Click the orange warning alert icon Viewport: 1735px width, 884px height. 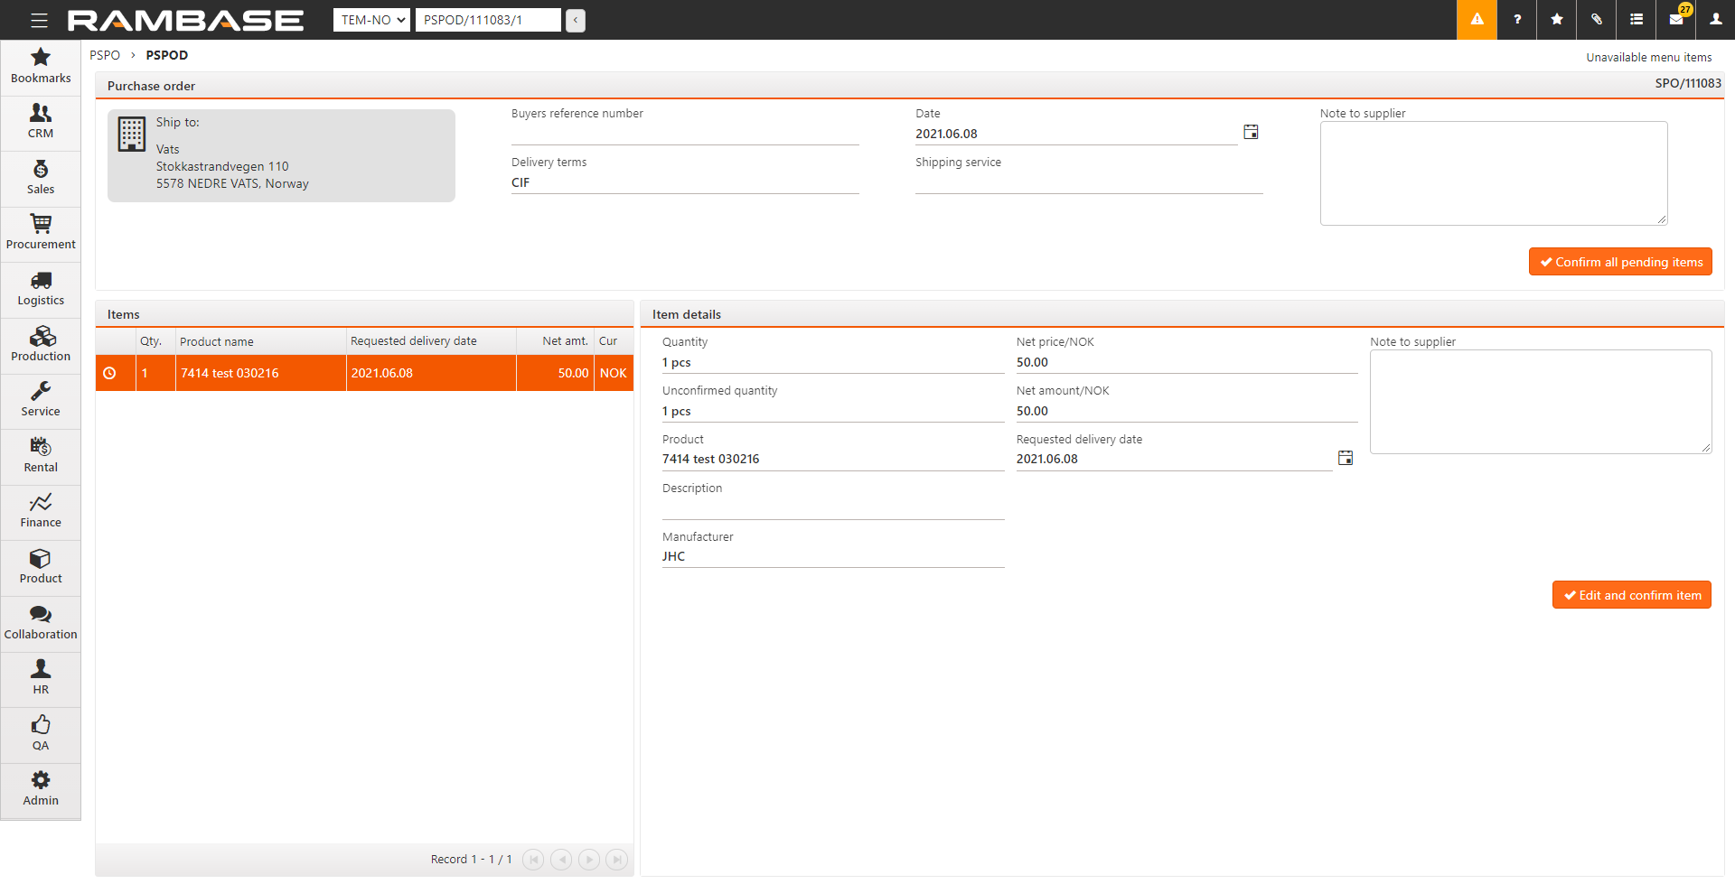1477,20
